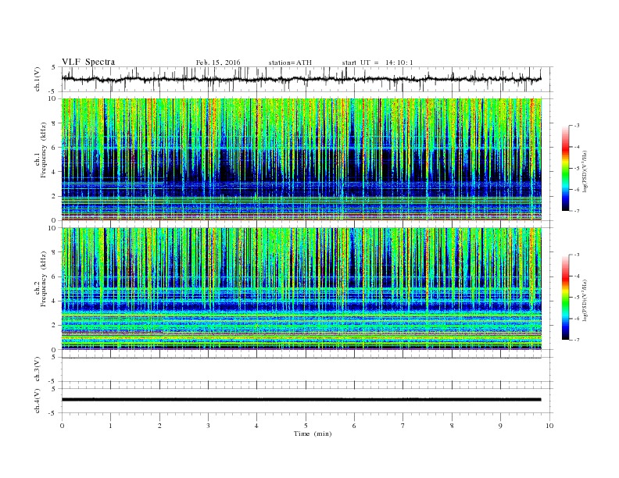The height and width of the screenshot is (478, 619).
Task: Click the "Time (min)" axis title
Action: pos(313,433)
